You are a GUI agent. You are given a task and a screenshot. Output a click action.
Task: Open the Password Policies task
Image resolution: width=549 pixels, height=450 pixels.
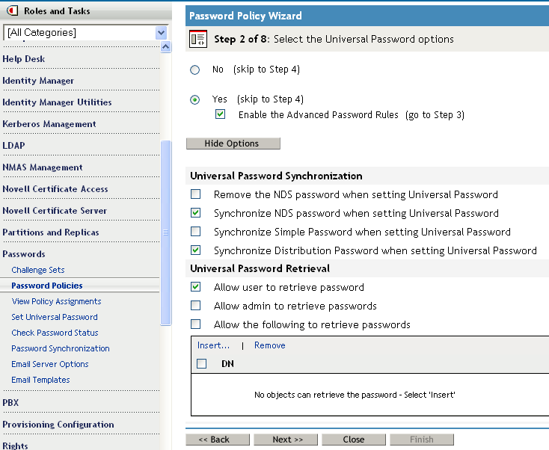click(47, 286)
